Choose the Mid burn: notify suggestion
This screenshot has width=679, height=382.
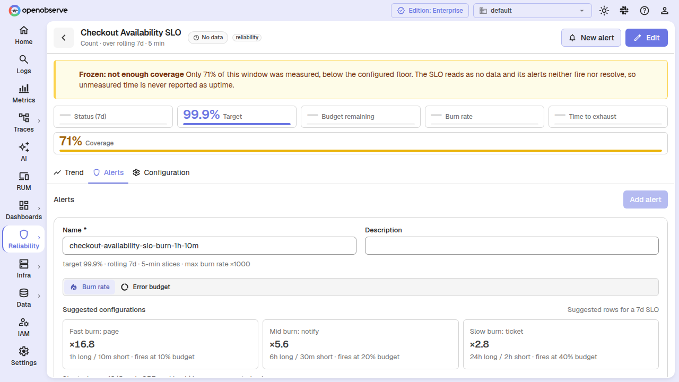(x=361, y=344)
